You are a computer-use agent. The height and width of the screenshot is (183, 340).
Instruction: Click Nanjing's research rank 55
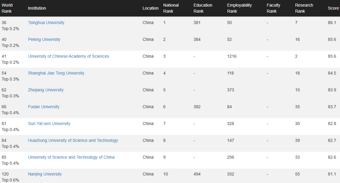297,174
